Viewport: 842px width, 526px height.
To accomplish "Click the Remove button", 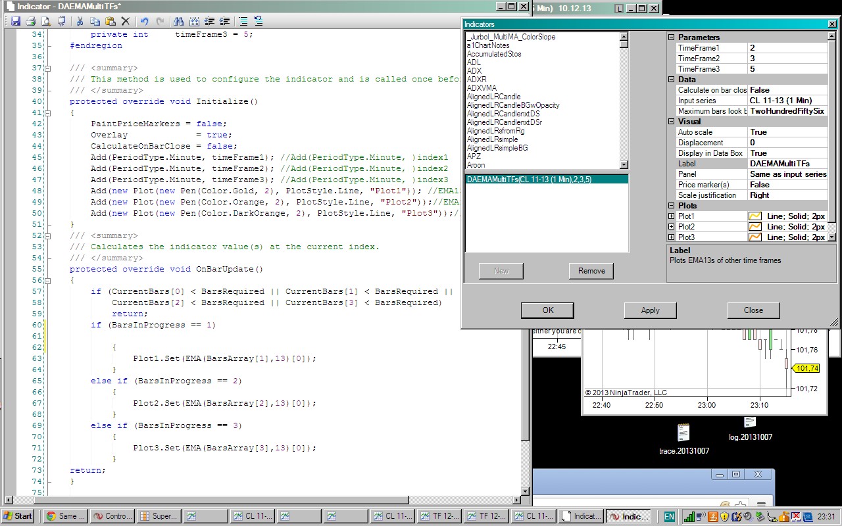I will tap(591, 271).
